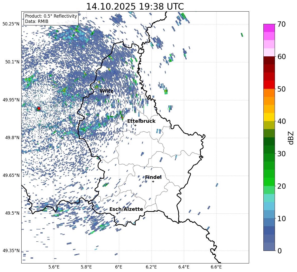Click the colorbar tick label 40
Image resolution: width=297 pixels, height=272 pixels.
(x=281, y=121)
